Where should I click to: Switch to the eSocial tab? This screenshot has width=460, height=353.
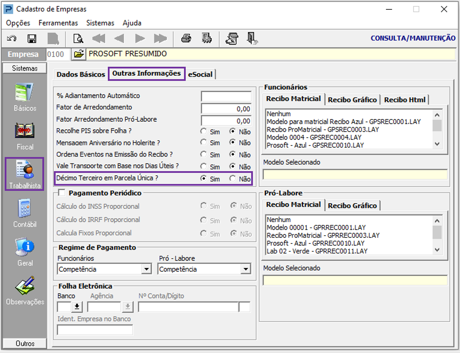200,74
